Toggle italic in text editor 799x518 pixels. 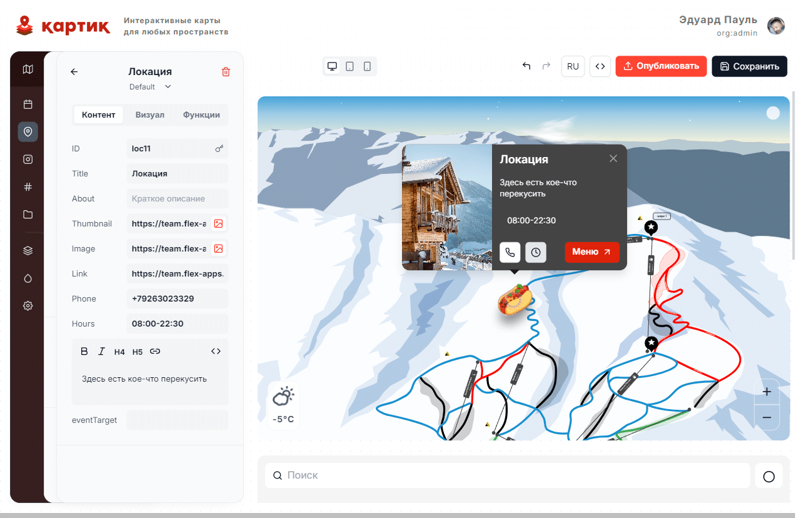point(101,352)
